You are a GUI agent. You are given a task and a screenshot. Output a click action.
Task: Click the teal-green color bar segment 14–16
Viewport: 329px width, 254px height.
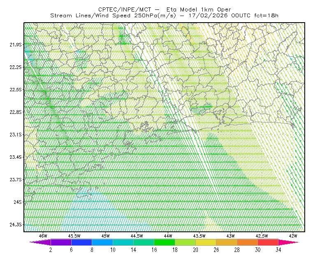pyautogui.click(x=144, y=242)
